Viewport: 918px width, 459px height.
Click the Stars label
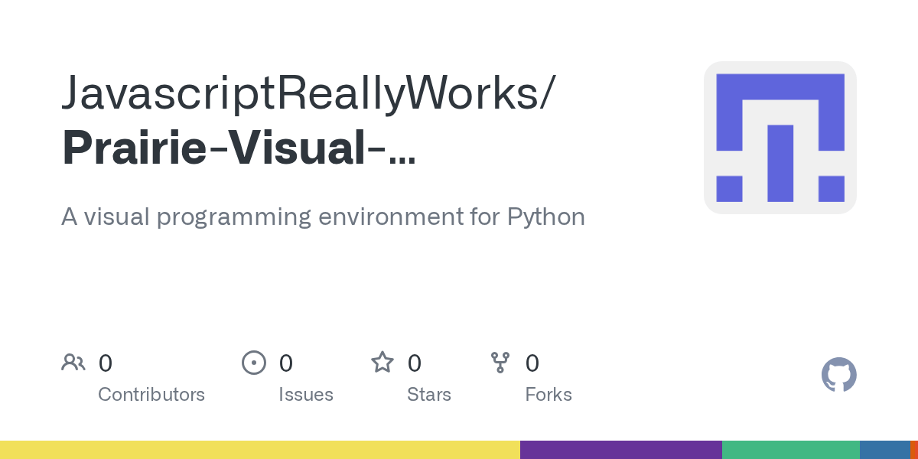click(x=429, y=395)
